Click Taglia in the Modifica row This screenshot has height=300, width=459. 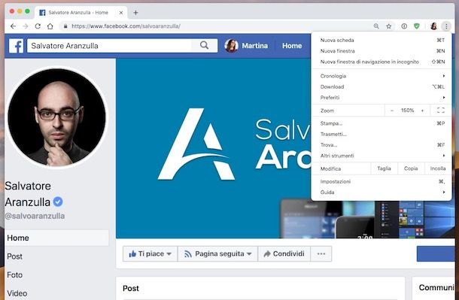[384, 168]
